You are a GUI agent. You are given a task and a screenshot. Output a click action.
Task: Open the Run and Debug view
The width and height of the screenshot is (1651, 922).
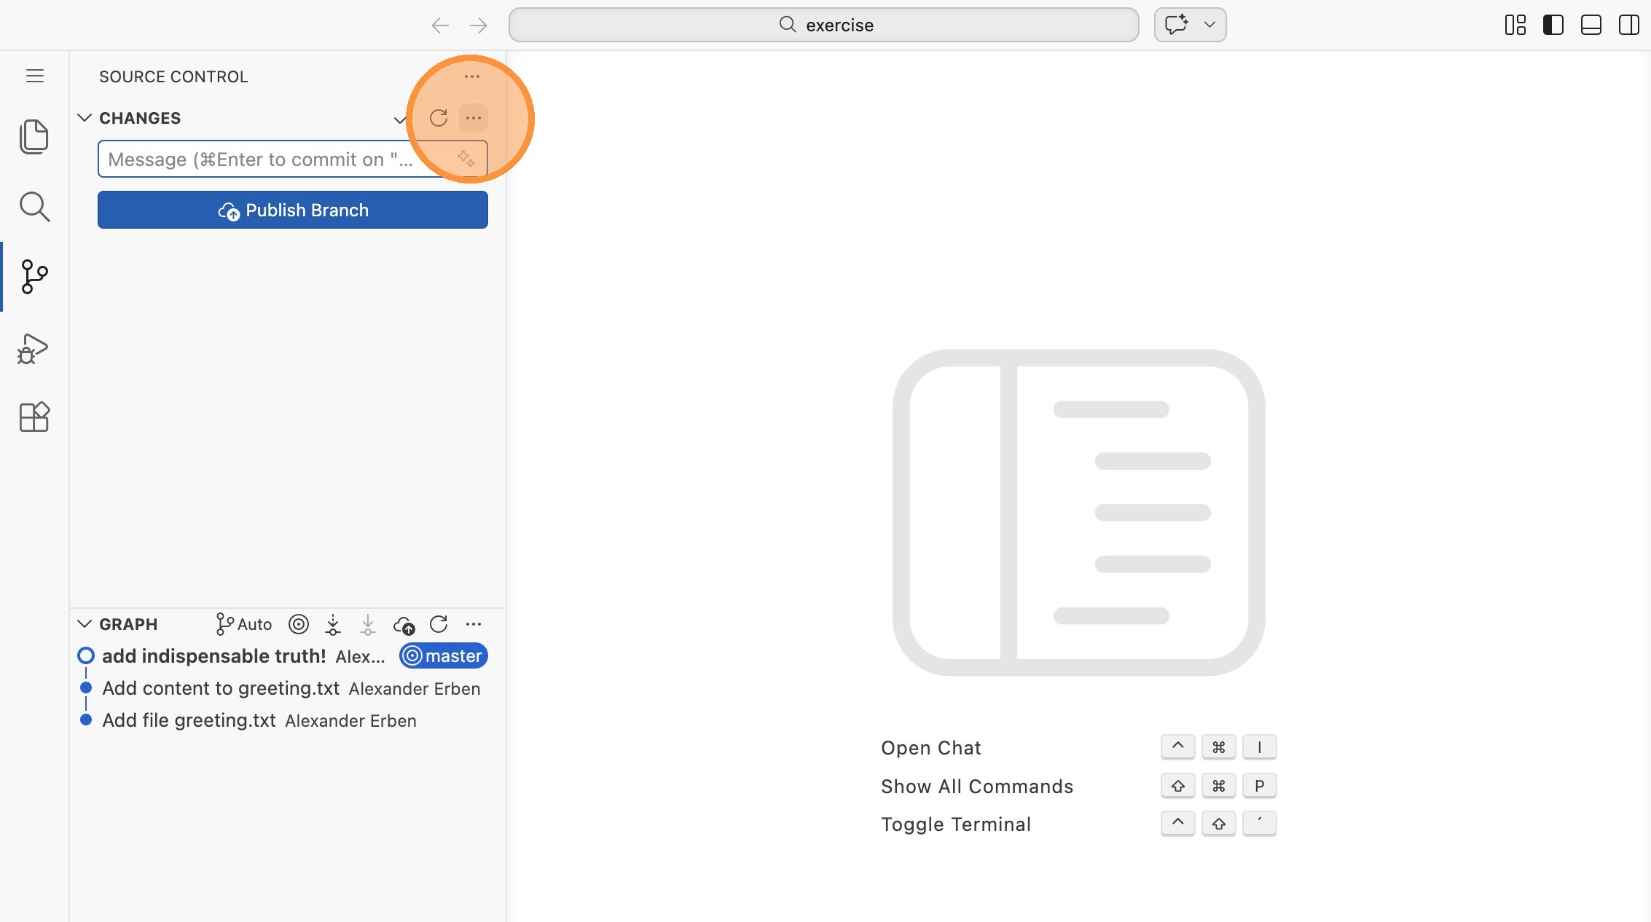point(33,349)
